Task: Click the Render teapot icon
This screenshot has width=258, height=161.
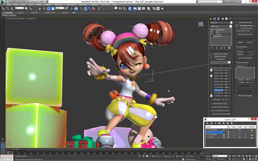Action: coord(163,8)
